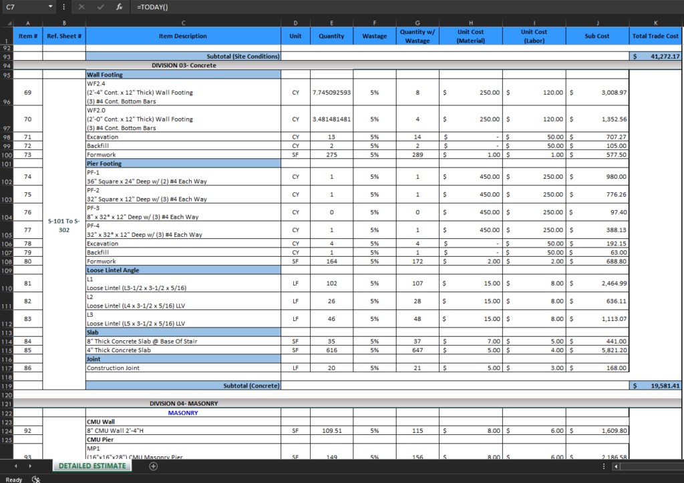
Task: Click the DIVISION 03- Concrete heading cell
Action: (x=182, y=65)
